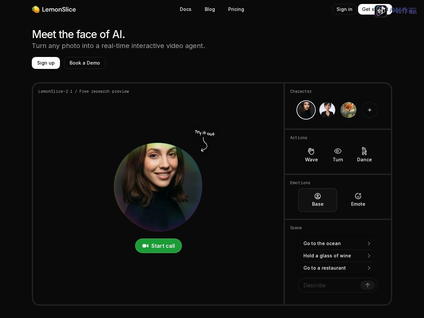Select the Turn eye action icon

(338, 151)
